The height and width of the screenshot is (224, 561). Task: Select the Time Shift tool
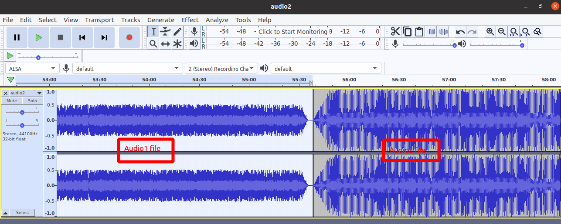point(165,43)
